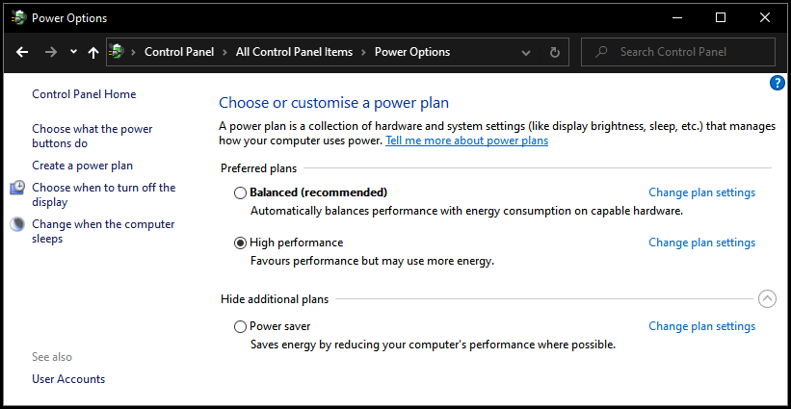Click Power Options breadcrumb

pyautogui.click(x=412, y=52)
